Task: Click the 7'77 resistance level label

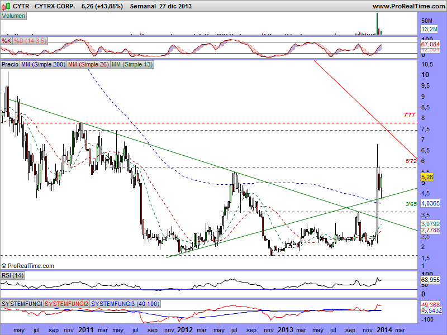Action: coord(410,115)
